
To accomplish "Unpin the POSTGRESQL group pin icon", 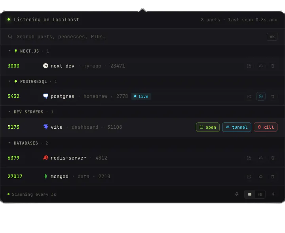I will (x=16, y=81).
